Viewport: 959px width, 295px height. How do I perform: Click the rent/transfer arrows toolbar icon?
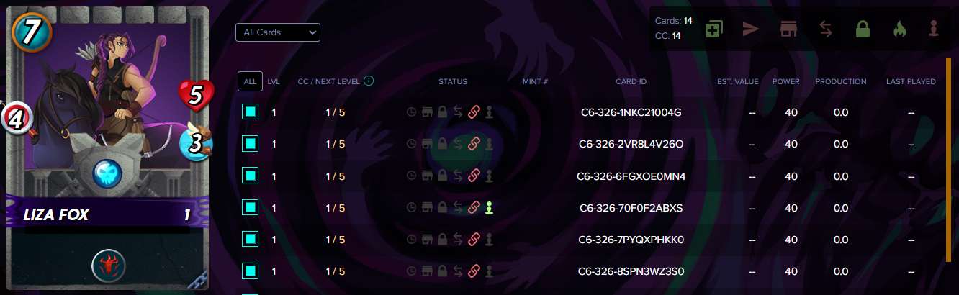826,29
